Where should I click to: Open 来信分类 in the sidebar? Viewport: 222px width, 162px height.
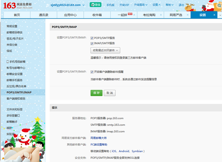12,45
